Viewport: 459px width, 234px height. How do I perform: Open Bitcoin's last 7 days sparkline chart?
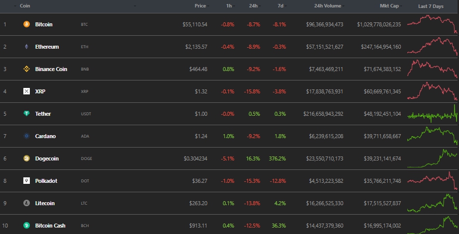pyautogui.click(x=432, y=24)
